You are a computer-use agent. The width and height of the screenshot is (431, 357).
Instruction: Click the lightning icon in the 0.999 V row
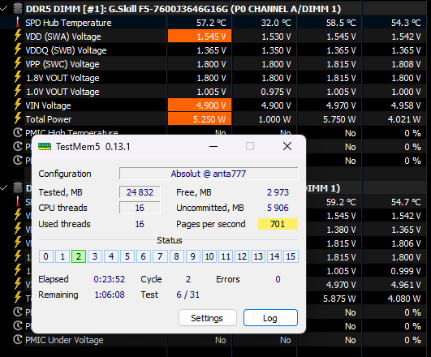tap(18, 270)
